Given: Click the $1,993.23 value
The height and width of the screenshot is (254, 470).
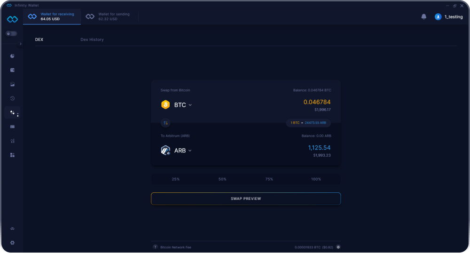Looking at the screenshot, I should point(322,155).
